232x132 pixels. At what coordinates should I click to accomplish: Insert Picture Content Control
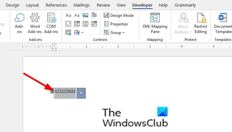86,15
